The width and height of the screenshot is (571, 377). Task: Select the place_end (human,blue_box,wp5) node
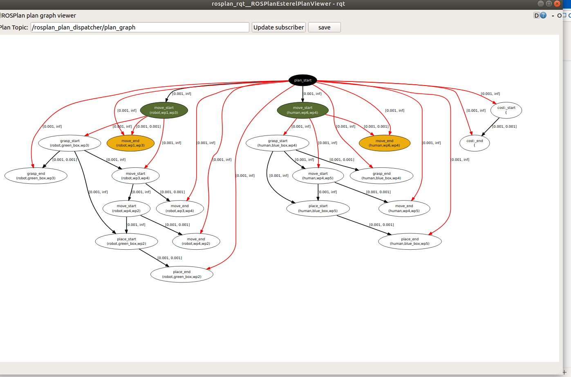coord(410,241)
